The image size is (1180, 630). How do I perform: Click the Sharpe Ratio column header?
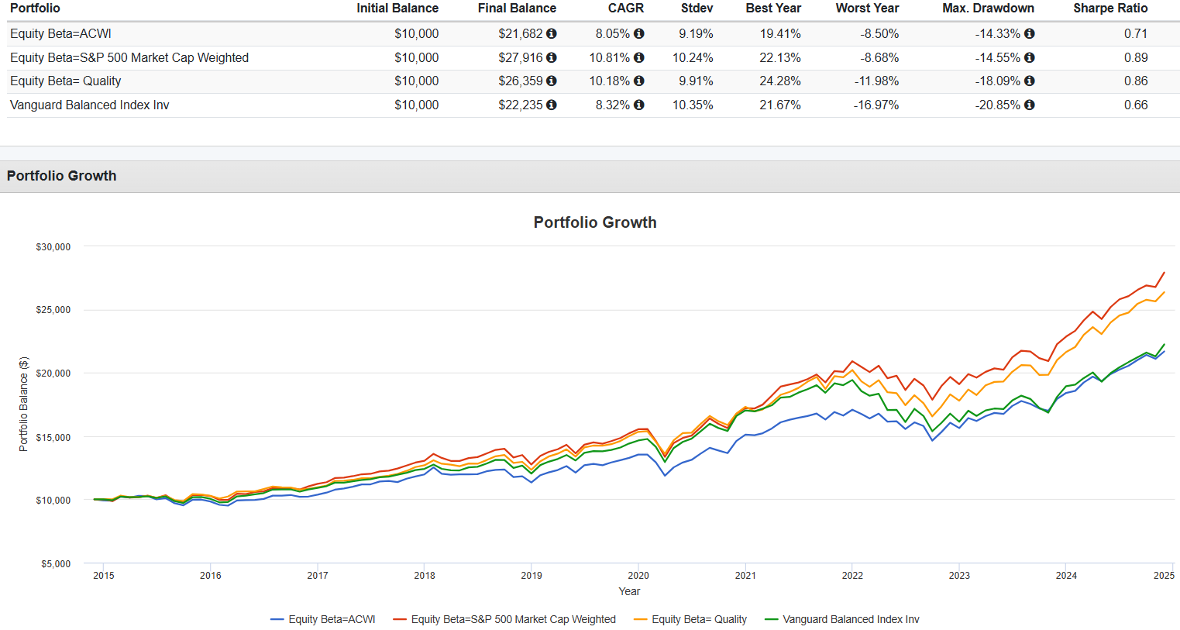click(x=1109, y=9)
